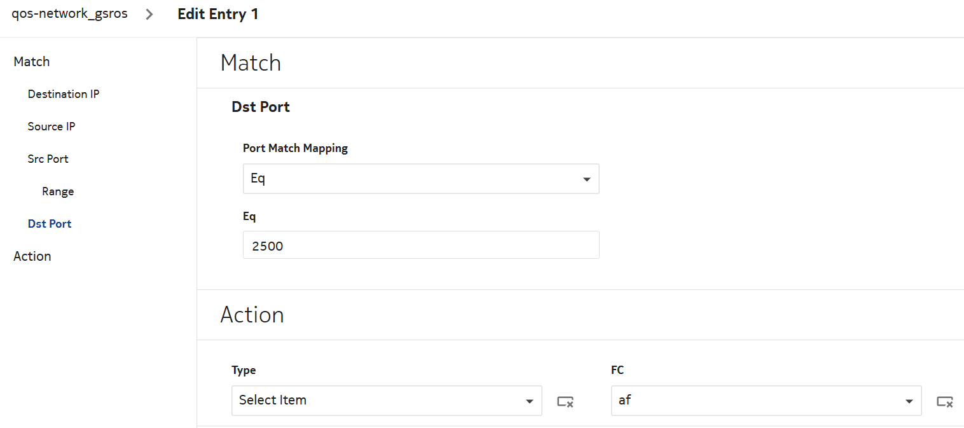Image resolution: width=964 pixels, height=428 pixels.
Task: Navigate to Source IP section
Action: [52, 127]
